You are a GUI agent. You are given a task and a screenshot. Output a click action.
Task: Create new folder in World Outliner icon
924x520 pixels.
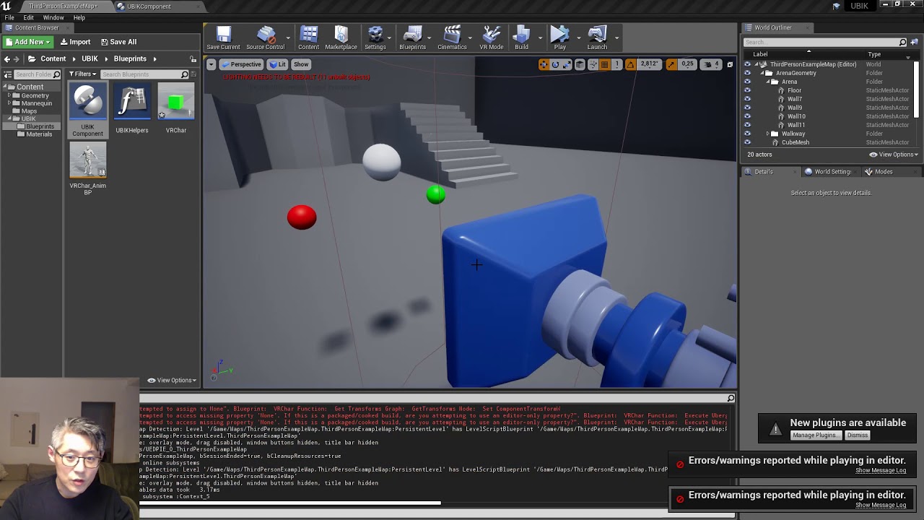point(915,42)
